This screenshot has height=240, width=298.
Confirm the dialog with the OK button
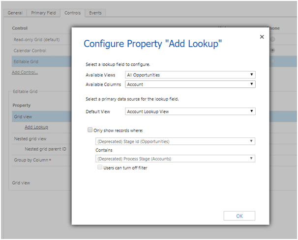click(x=239, y=216)
